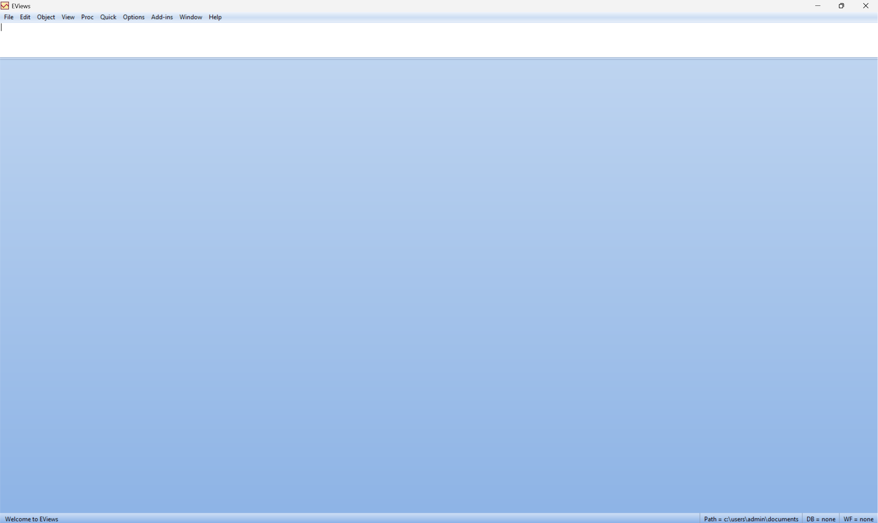This screenshot has height=523, width=878.
Task: Click the command window bottom divider
Action: (439, 58)
